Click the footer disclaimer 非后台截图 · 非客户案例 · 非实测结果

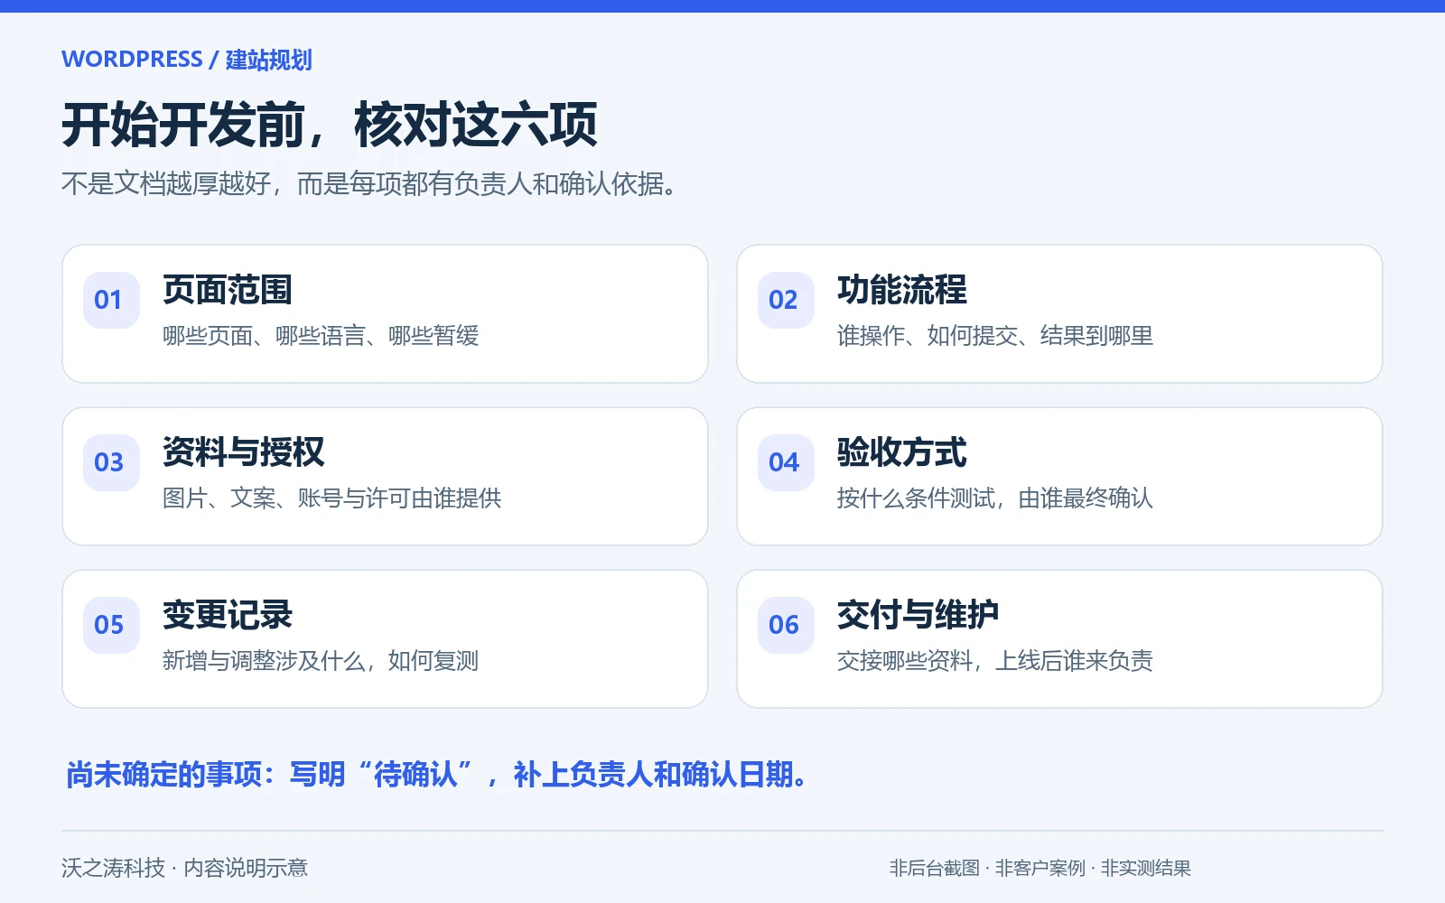tap(1040, 869)
